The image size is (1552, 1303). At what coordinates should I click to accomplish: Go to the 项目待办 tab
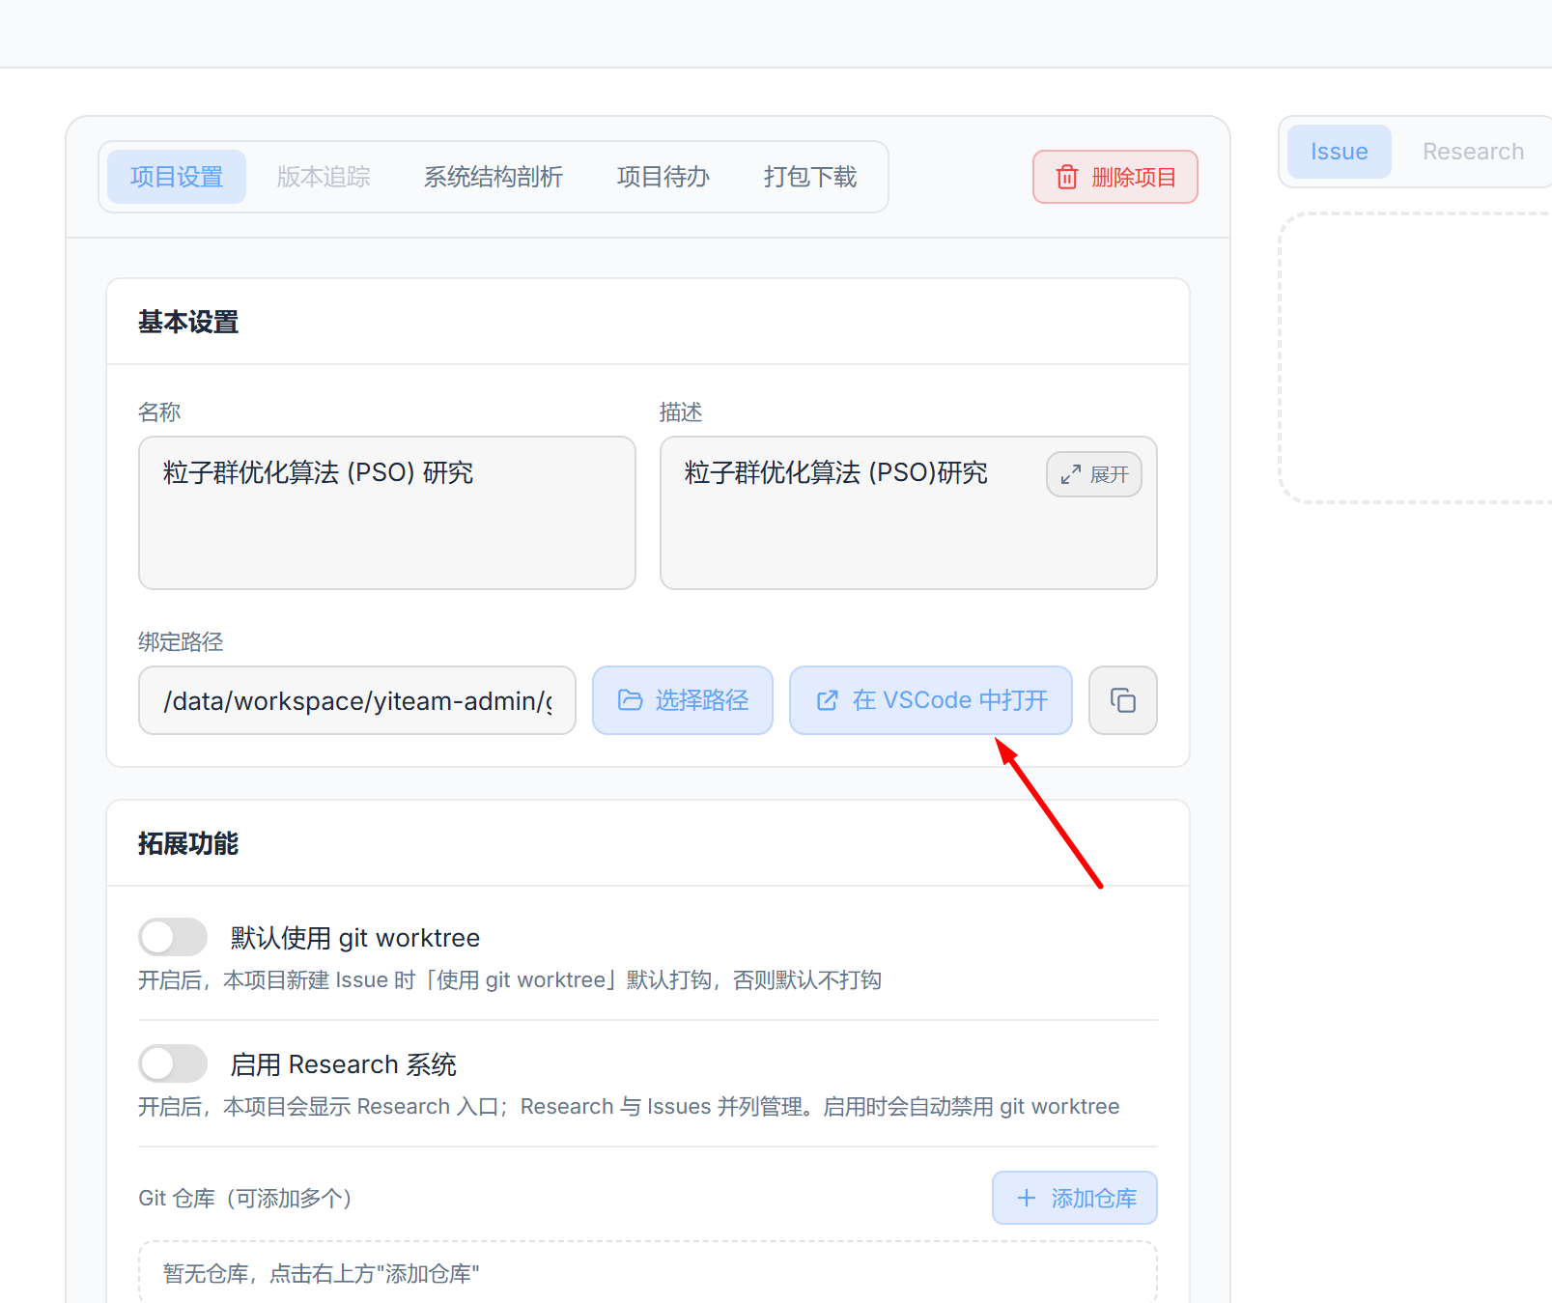pyautogui.click(x=663, y=177)
